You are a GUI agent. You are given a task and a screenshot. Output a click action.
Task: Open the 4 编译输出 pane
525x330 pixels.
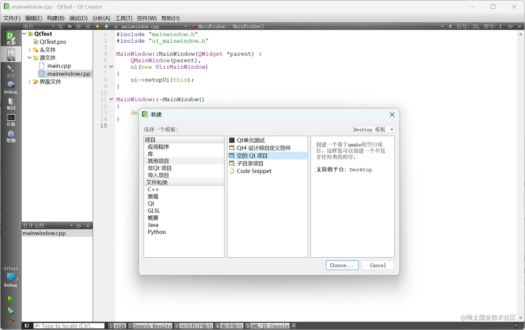[229, 326]
